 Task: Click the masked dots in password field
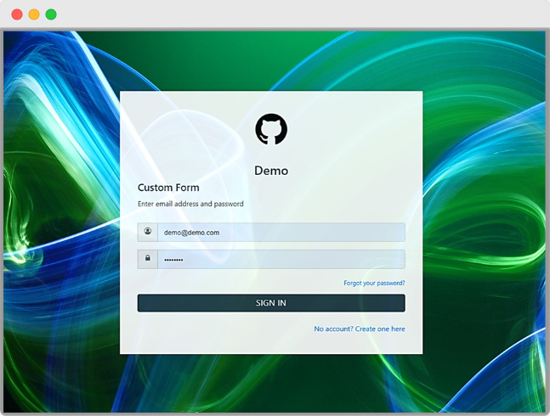173,259
